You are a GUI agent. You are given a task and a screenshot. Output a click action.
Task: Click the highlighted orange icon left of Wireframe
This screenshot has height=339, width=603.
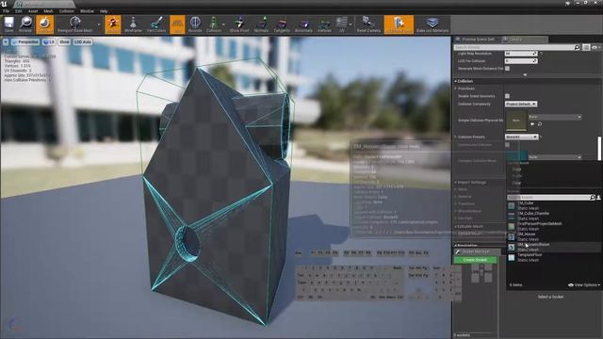pos(113,24)
